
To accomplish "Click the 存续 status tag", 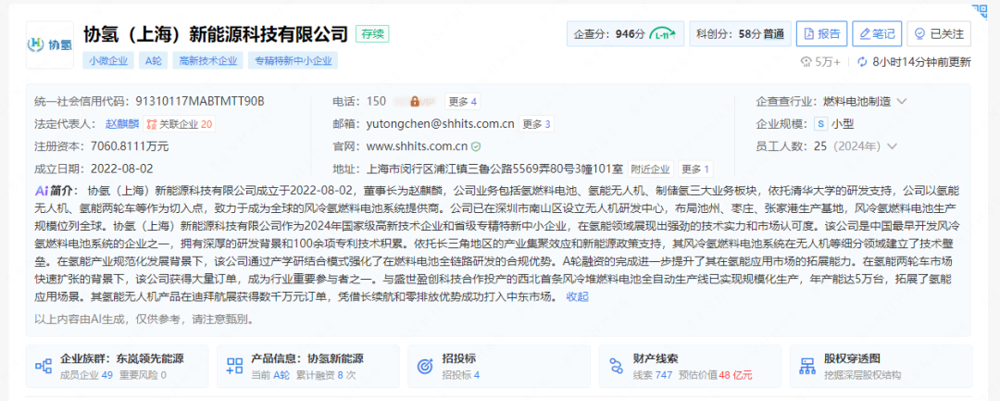I will coord(372,33).
